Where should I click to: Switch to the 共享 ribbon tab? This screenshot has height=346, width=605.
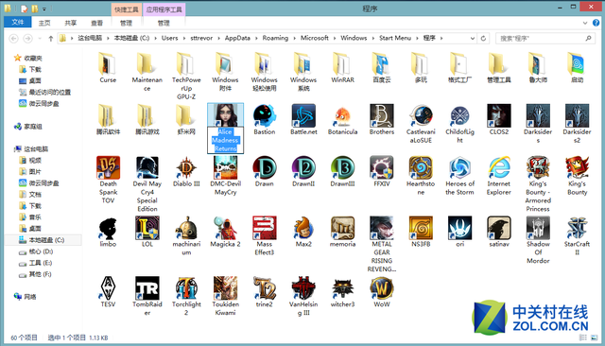(71, 23)
